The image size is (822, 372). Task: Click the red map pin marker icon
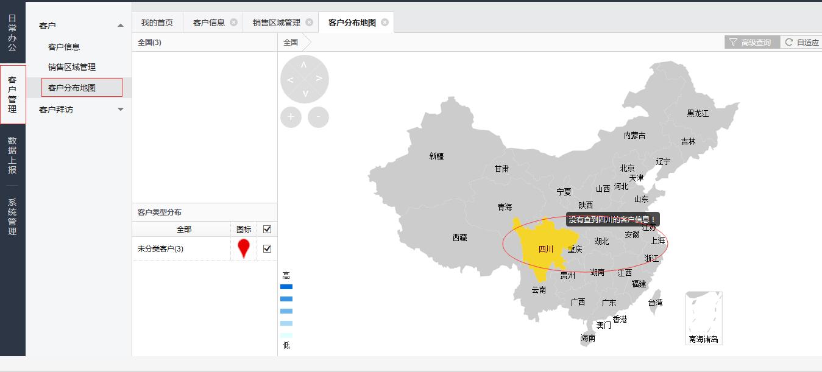click(244, 248)
